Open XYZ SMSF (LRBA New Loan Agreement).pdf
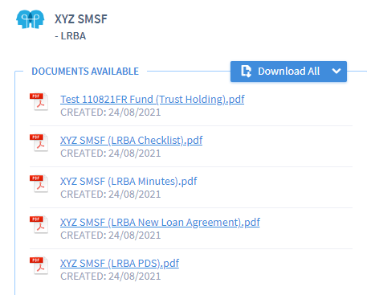 coord(160,223)
